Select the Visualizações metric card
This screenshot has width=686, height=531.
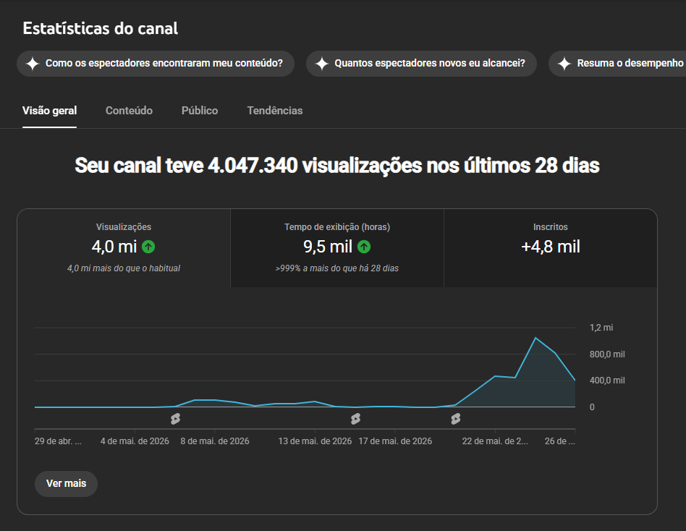point(124,248)
